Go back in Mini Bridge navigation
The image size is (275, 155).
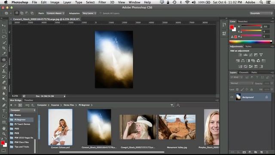tap(11, 105)
